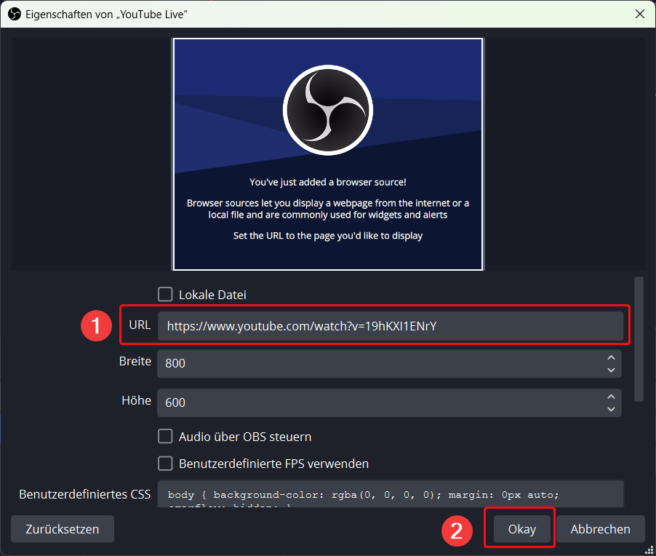Click 'Set the URL to the page' text

pos(284,236)
